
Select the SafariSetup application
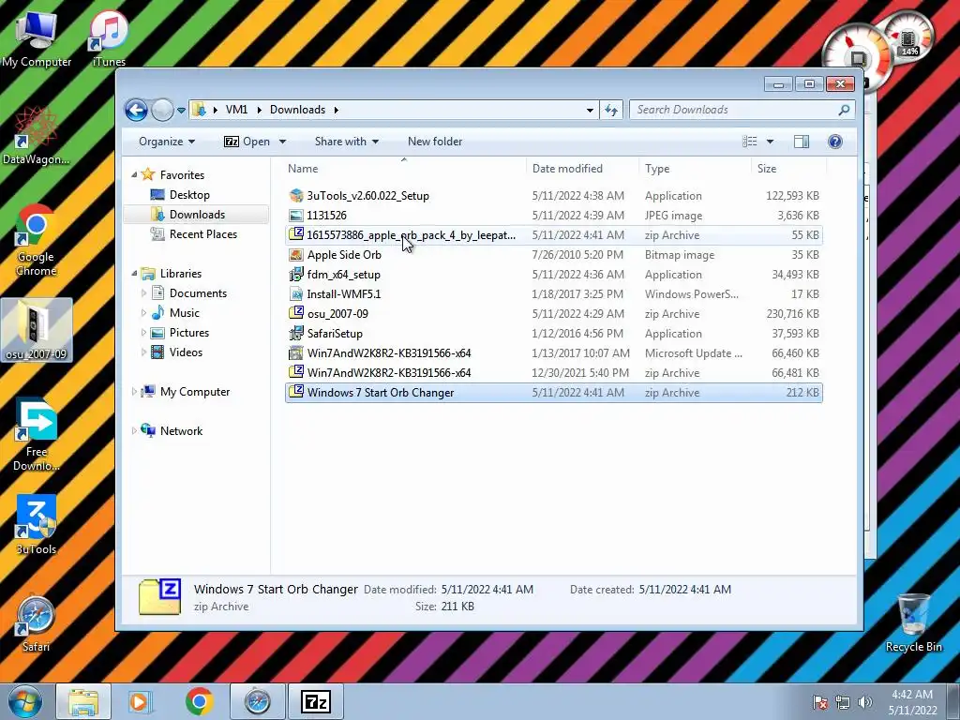553,334
